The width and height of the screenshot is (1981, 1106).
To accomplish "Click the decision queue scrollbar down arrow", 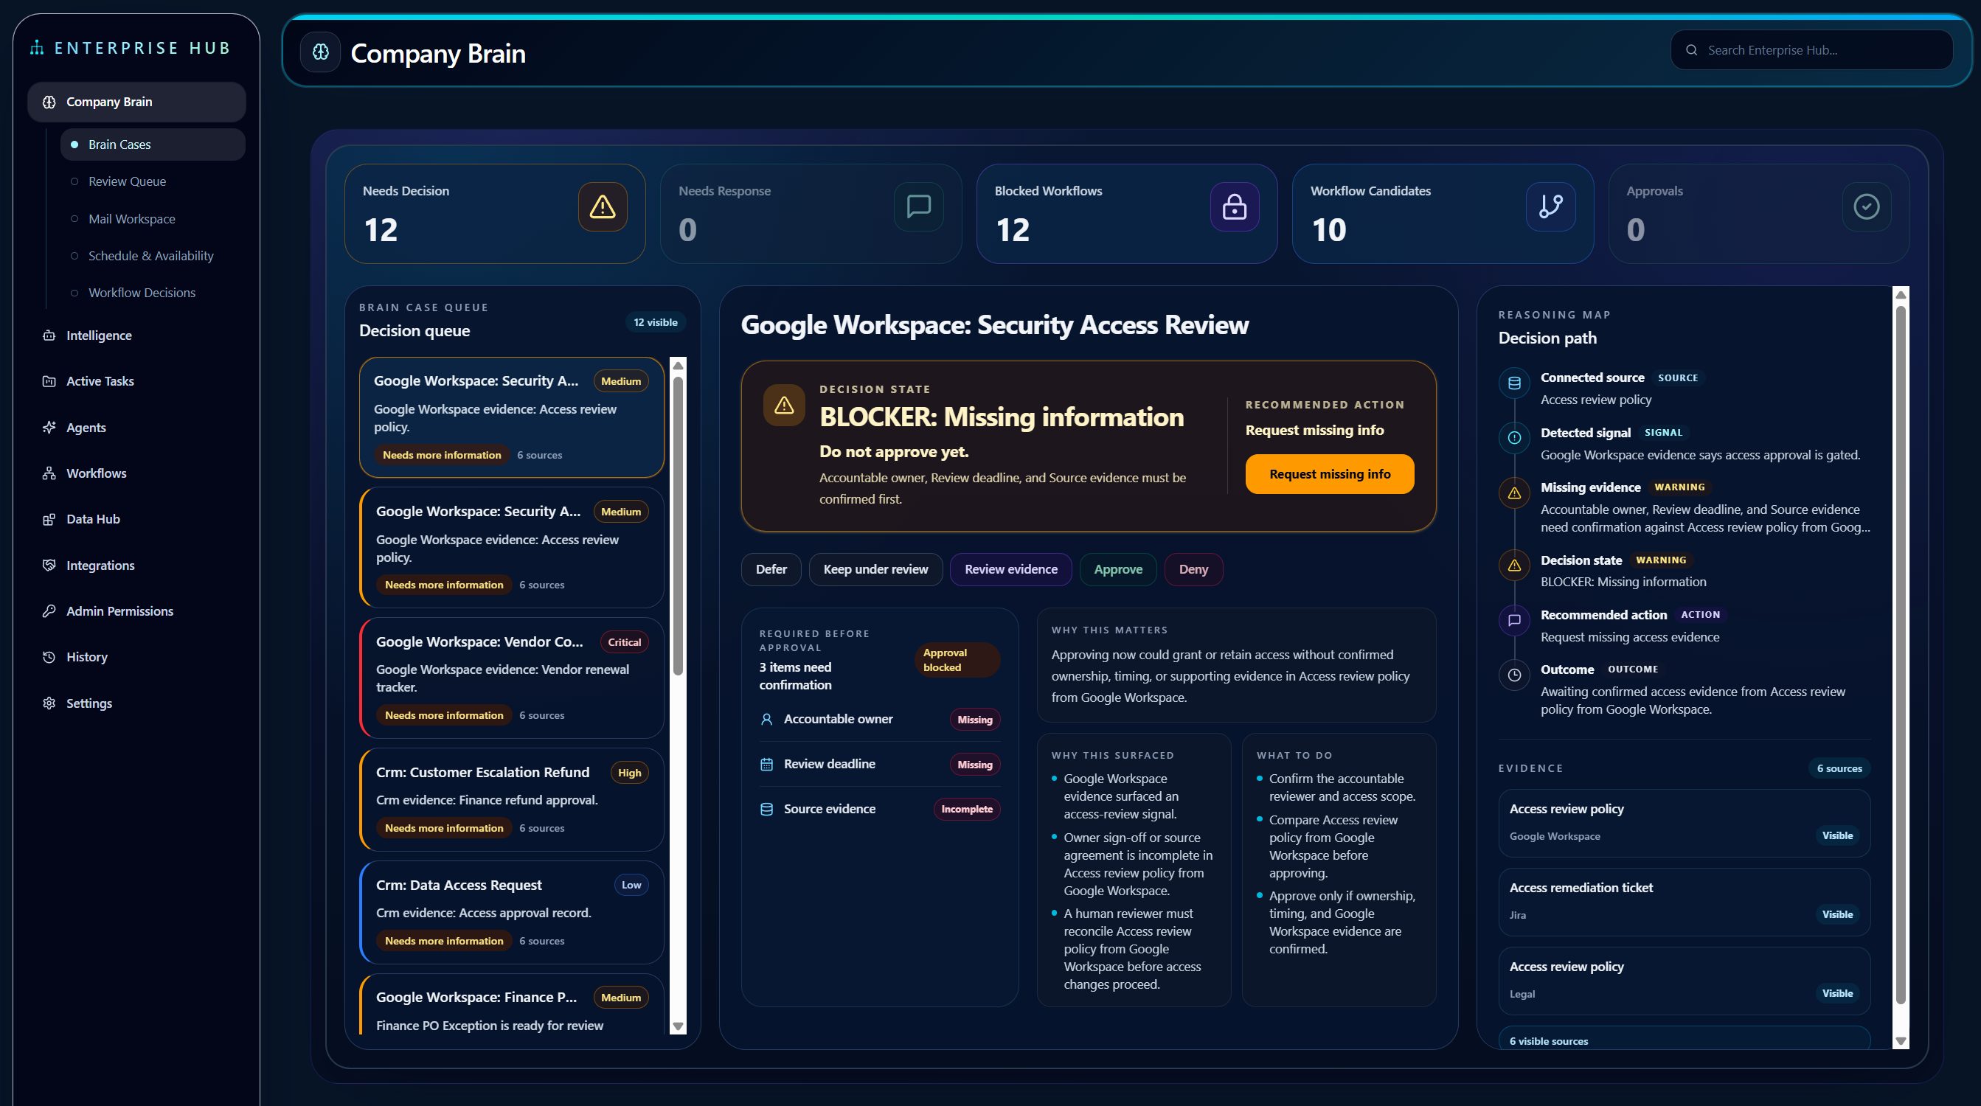I will (678, 1026).
